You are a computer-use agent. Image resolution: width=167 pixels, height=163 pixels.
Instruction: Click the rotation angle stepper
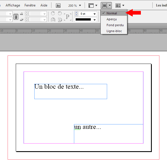click(26, 14)
